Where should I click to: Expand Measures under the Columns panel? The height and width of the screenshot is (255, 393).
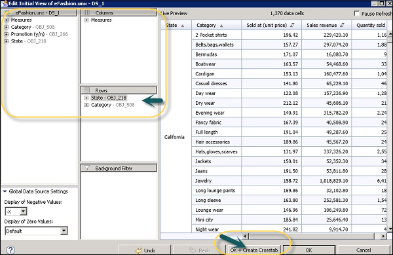click(x=86, y=20)
